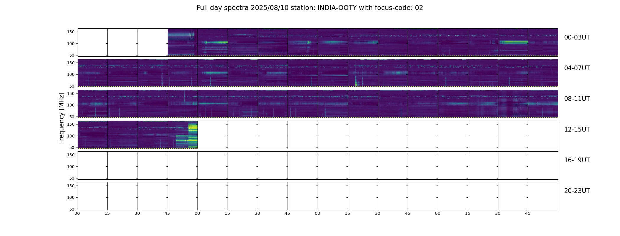Click the "Frequency [MHz]" y-axis label
The image size is (620, 236).
(61, 118)
